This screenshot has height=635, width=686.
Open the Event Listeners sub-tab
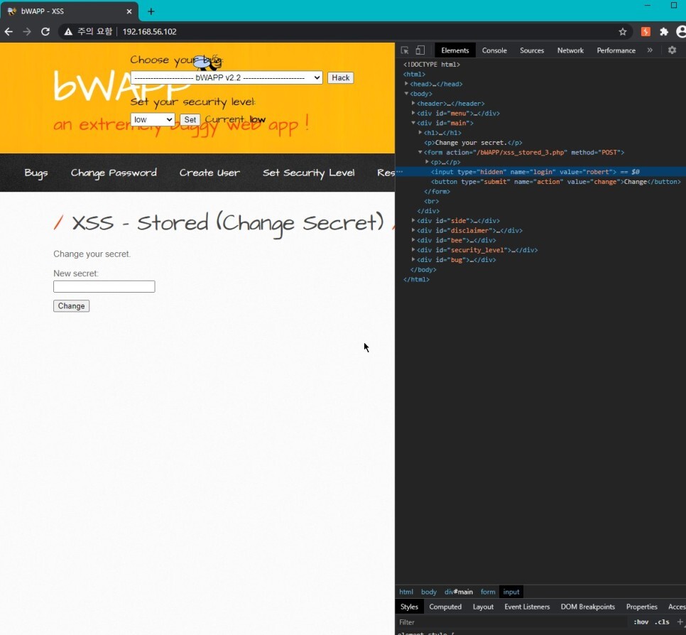527,607
